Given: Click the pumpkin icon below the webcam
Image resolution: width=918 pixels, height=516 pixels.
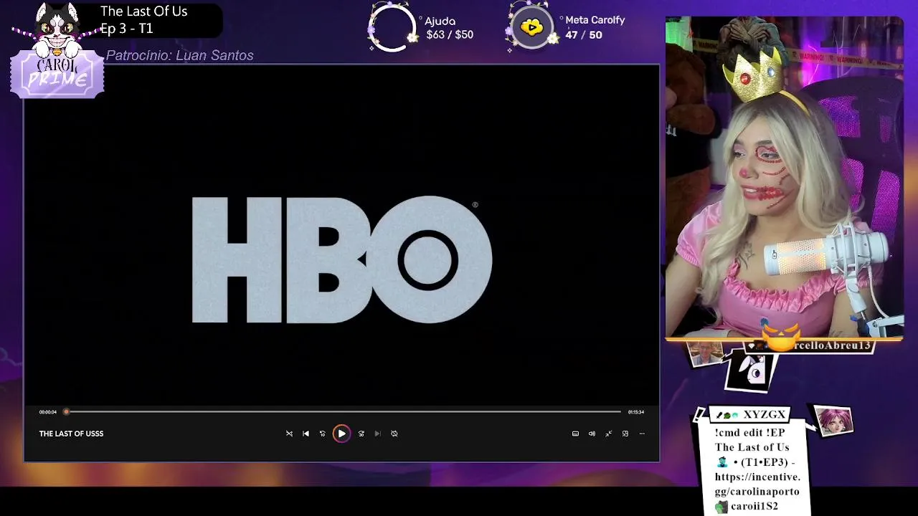Looking at the screenshot, I should (782, 337).
